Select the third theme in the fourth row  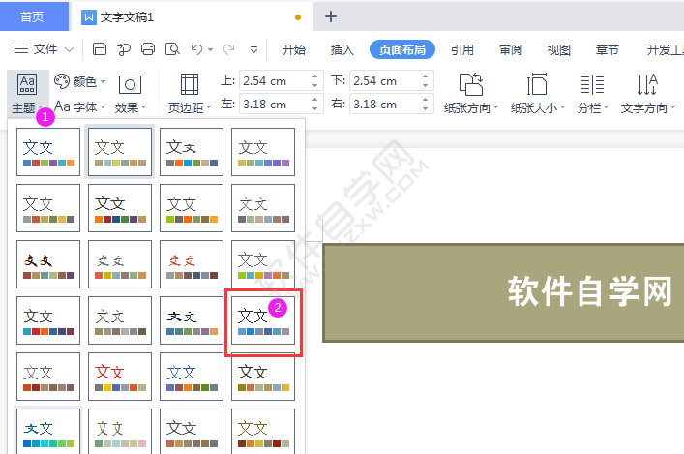click(x=192, y=320)
